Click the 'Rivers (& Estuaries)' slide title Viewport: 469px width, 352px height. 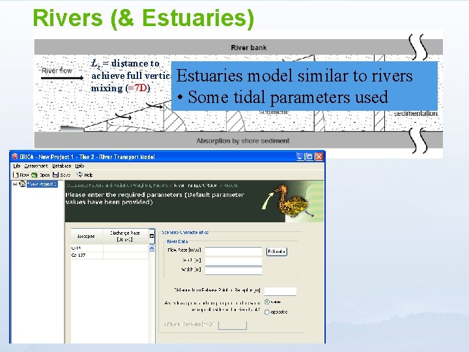pyautogui.click(x=143, y=18)
